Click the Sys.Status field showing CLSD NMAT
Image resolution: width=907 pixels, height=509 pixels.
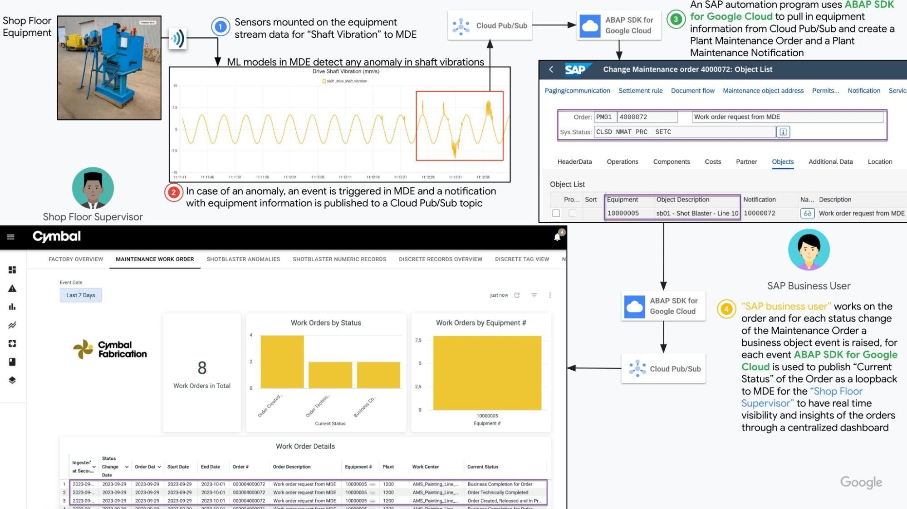coord(684,132)
